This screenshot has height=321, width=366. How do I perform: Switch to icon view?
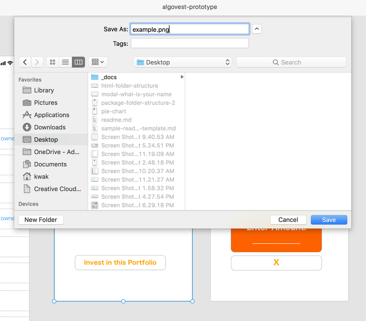pos(53,62)
